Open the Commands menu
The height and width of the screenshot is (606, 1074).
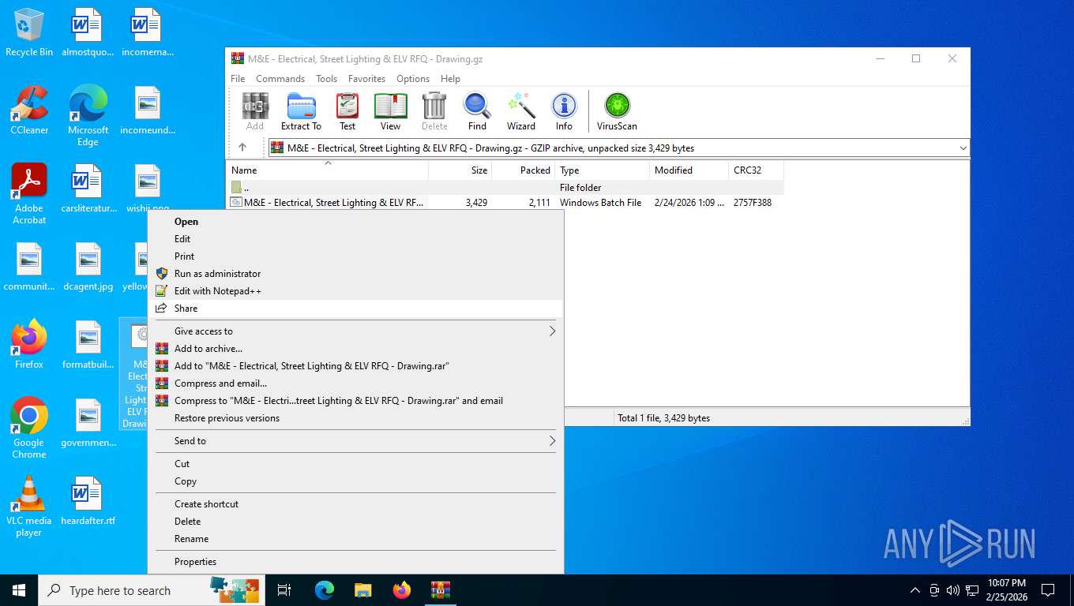point(280,79)
